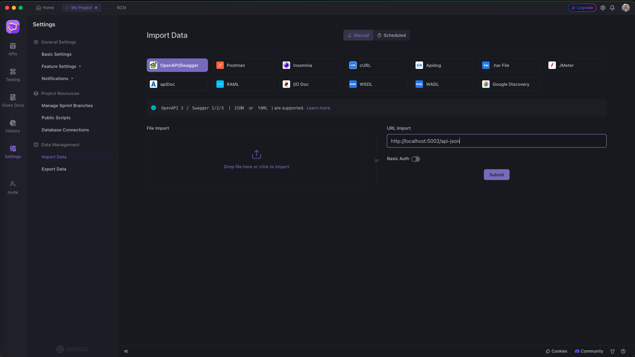Open Manage Sprint Branches
Viewport: 635px width, 357px height.
tap(67, 105)
